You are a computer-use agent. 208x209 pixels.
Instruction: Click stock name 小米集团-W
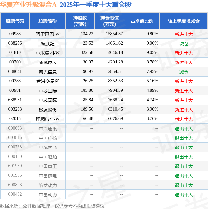(47, 53)
